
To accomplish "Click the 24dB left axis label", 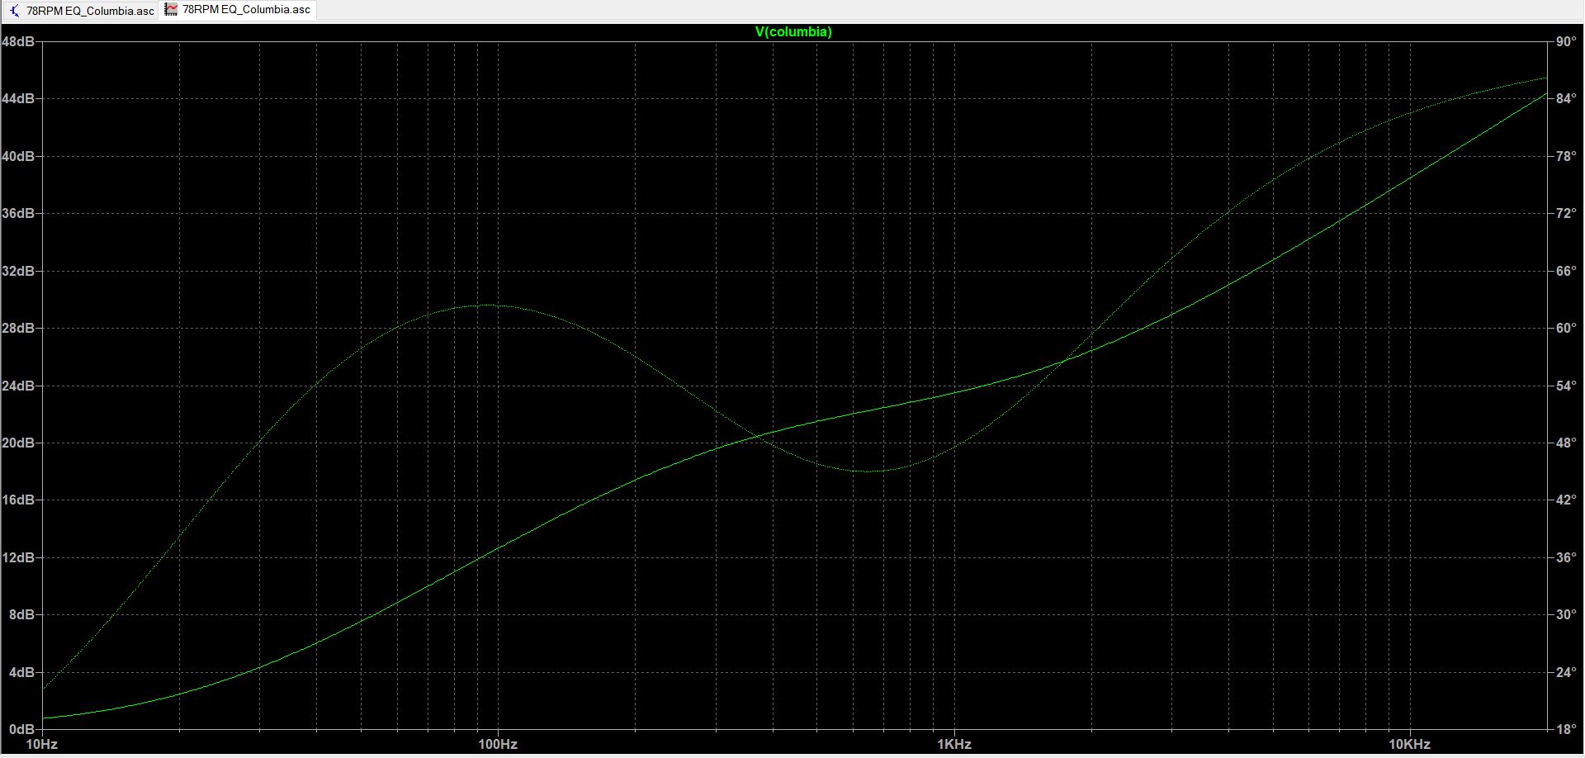I will tap(18, 386).
